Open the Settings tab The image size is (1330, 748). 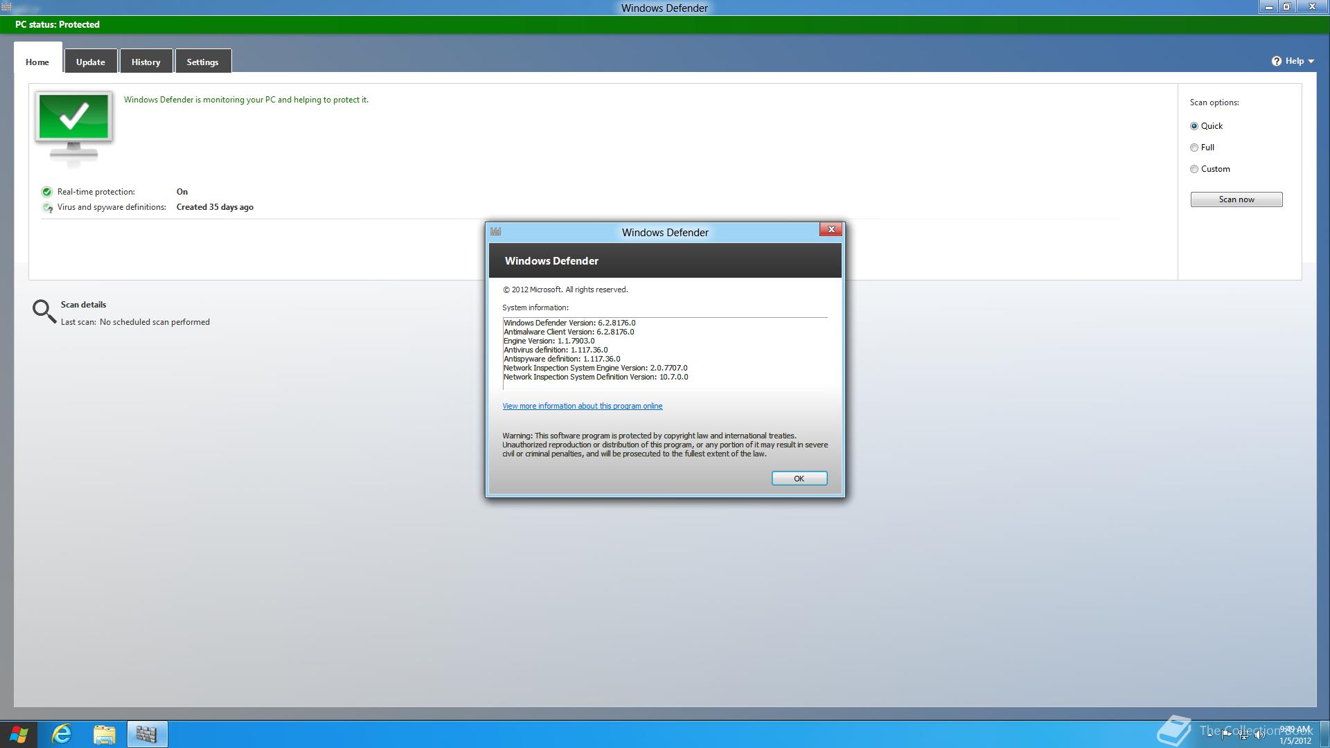pyautogui.click(x=203, y=62)
